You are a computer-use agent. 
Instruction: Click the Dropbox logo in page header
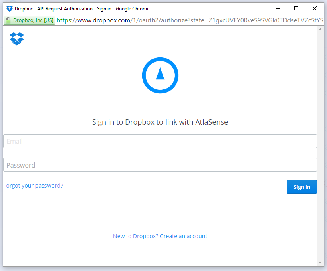tap(17, 39)
